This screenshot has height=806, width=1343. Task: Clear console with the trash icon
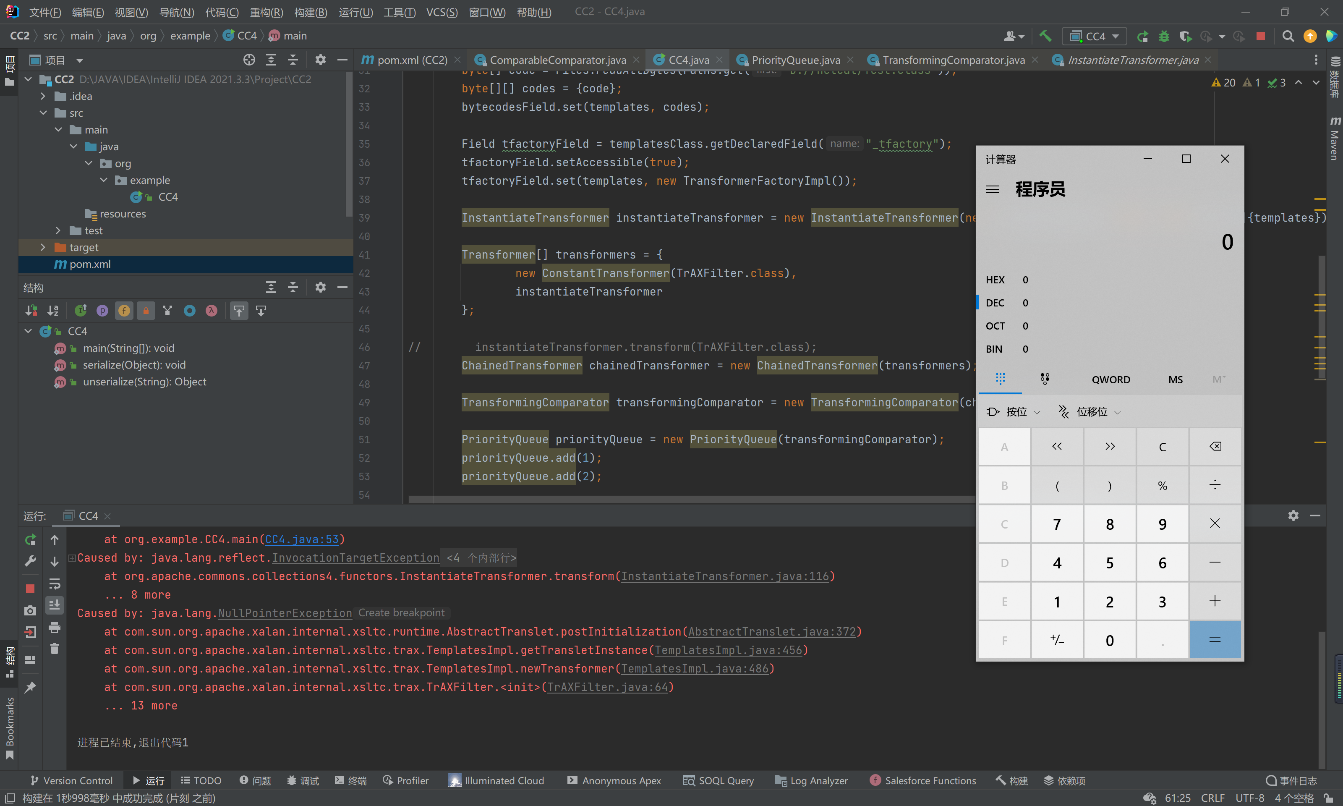point(54,649)
